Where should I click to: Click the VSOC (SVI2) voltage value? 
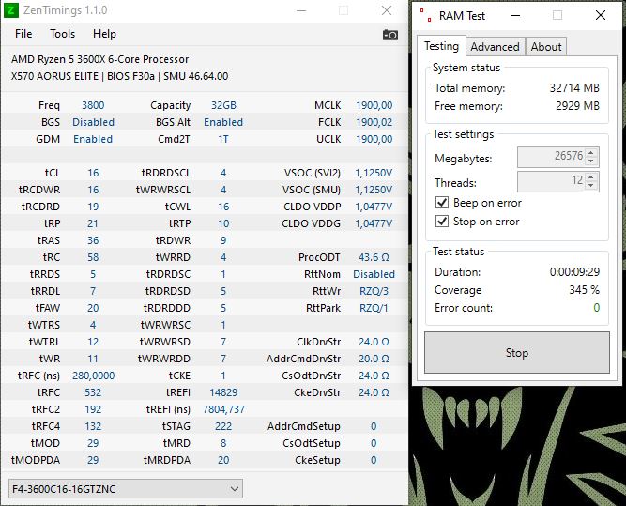tap(374, 173)
